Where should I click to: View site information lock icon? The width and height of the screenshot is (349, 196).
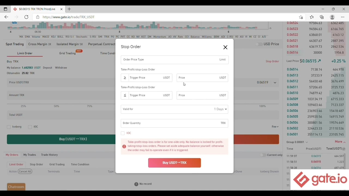coord(38,17)
